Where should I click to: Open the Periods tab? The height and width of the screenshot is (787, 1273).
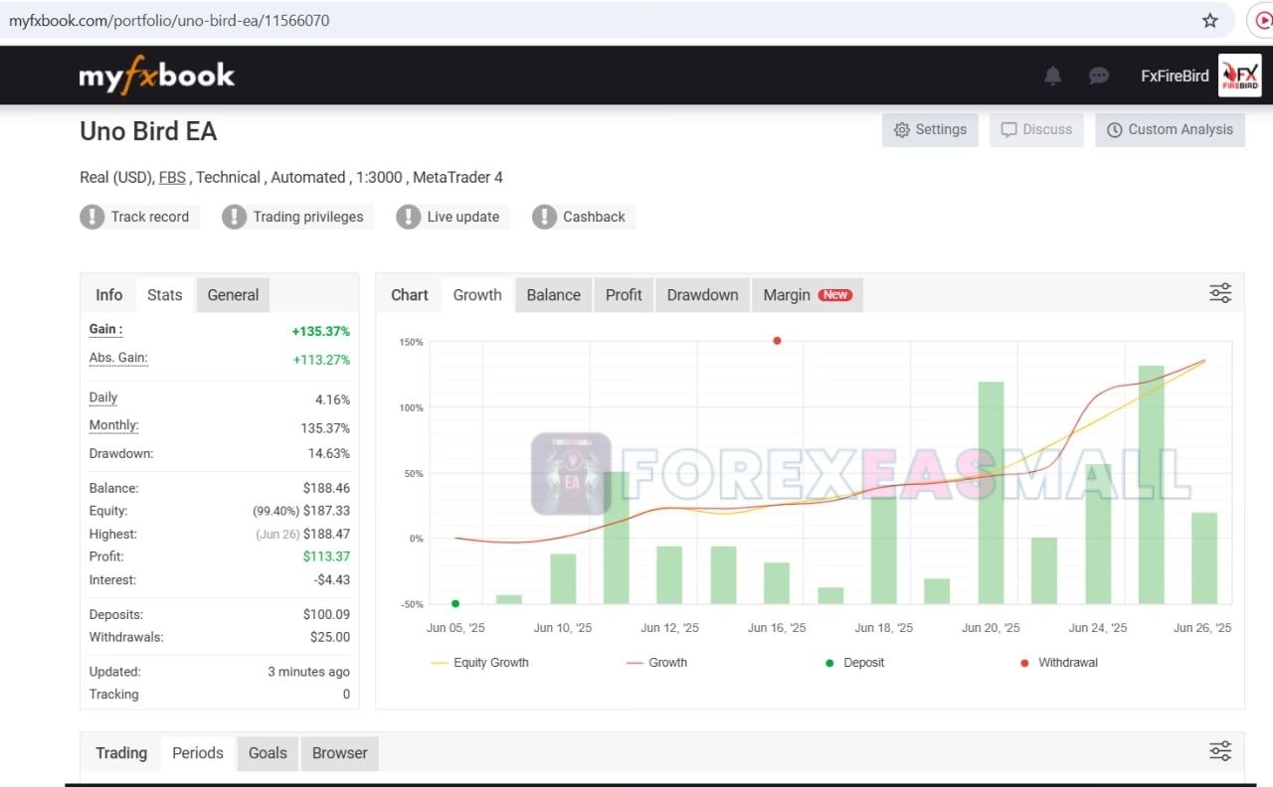198,753
